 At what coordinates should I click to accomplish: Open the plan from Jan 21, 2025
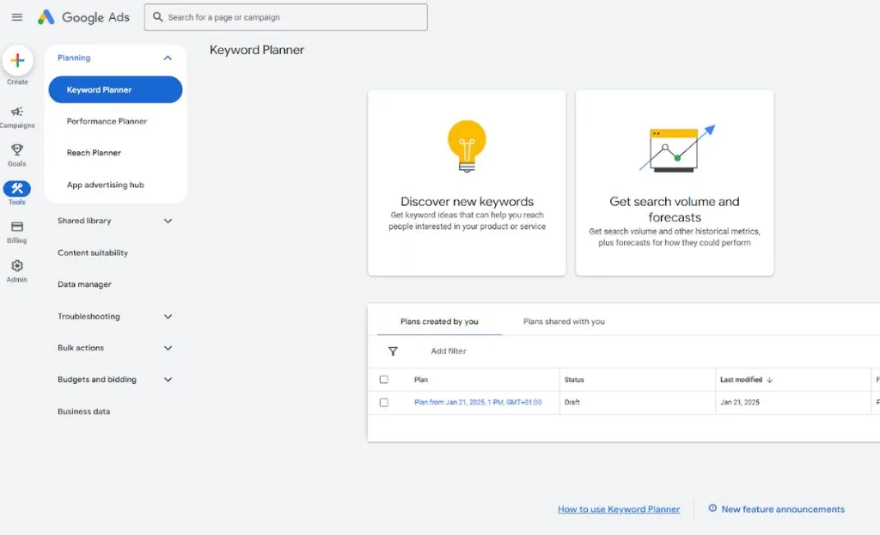tap(478, 403)
